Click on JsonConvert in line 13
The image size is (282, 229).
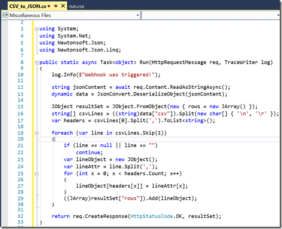pos(114,94)
